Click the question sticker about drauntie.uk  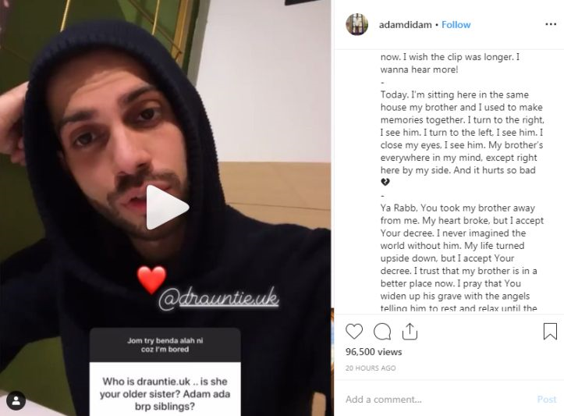coord(165,372)
